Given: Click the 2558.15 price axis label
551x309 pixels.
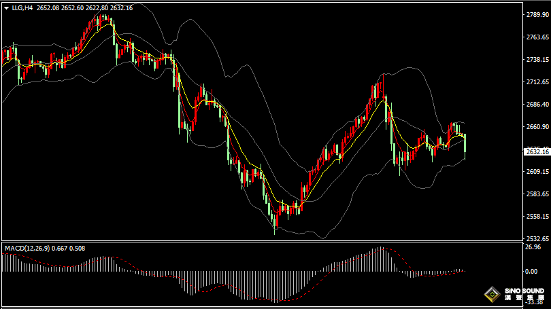Looking at the screenshot, I should pos(537,217).
